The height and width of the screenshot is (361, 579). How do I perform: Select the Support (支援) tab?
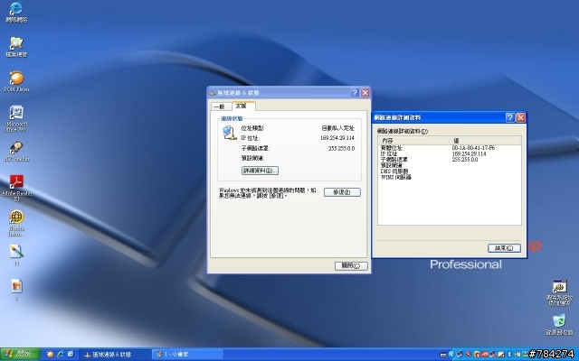(242, 106)
